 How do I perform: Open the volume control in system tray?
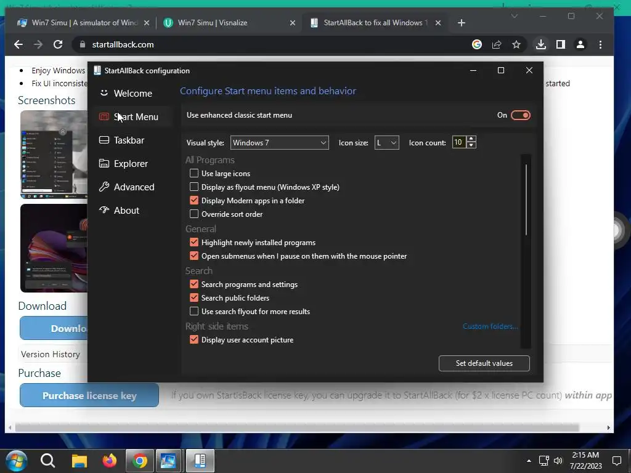click(x=558, y=461)
